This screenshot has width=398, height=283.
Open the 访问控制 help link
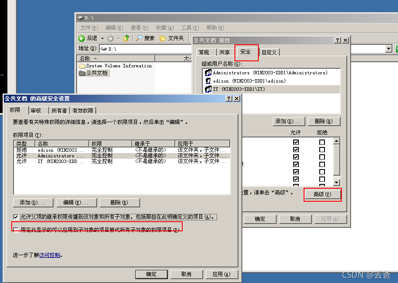50,255
